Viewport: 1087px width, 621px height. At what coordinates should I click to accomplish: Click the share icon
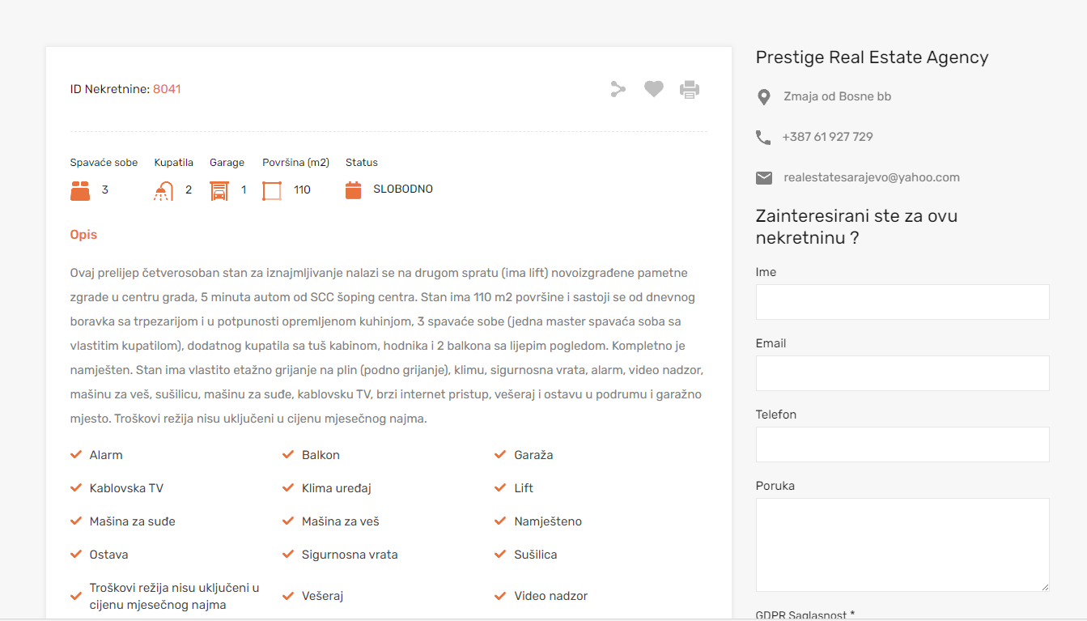pyautogui.click(x=618, y=89)
